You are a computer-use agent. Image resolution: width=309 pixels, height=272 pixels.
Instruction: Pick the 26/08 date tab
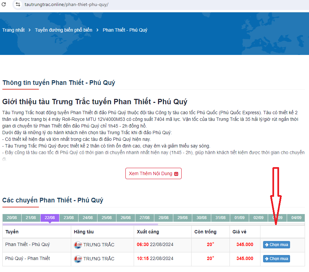125,217
